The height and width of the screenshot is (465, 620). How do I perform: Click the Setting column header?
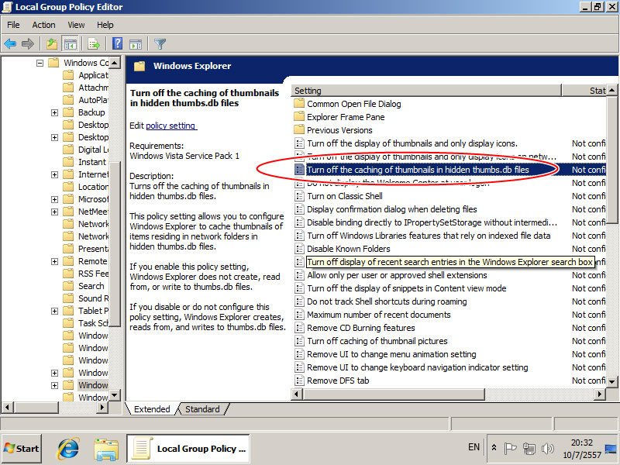[x=426, y=91]
